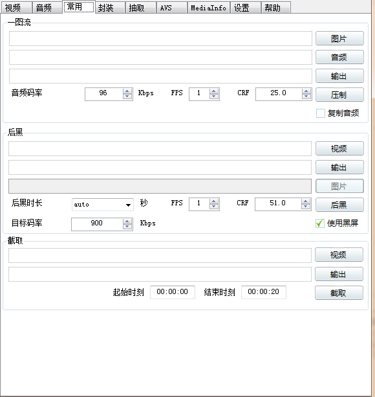Increase the 25.0 CRF value
Image resolution: width=375 pixels, height=397 pixels.
coord(306,91)
